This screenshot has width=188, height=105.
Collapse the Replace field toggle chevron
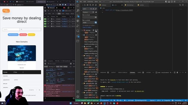[x=81, y=10]
